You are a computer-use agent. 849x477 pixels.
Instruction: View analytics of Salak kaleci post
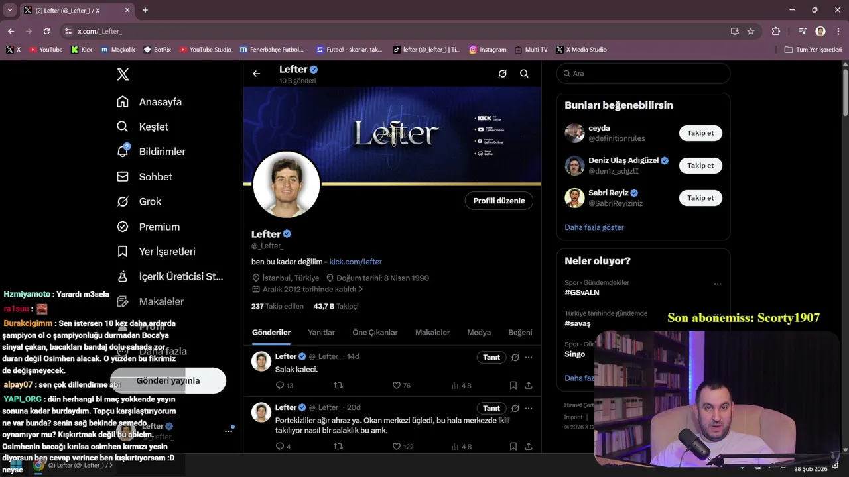pos(461,385)
